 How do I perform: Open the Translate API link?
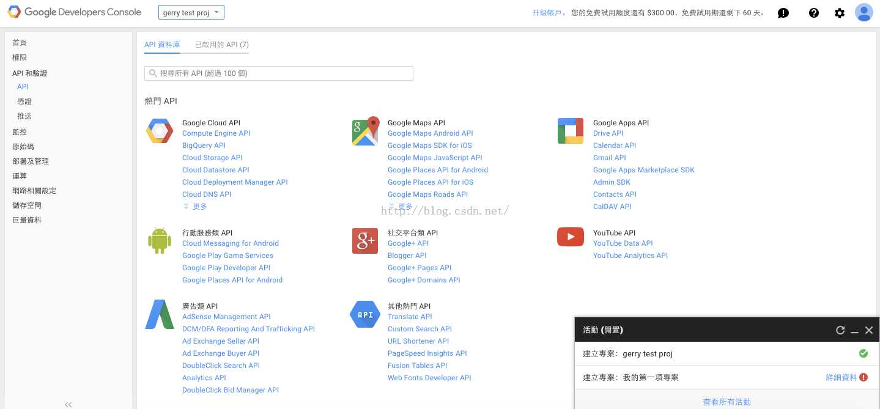point(410,317)
